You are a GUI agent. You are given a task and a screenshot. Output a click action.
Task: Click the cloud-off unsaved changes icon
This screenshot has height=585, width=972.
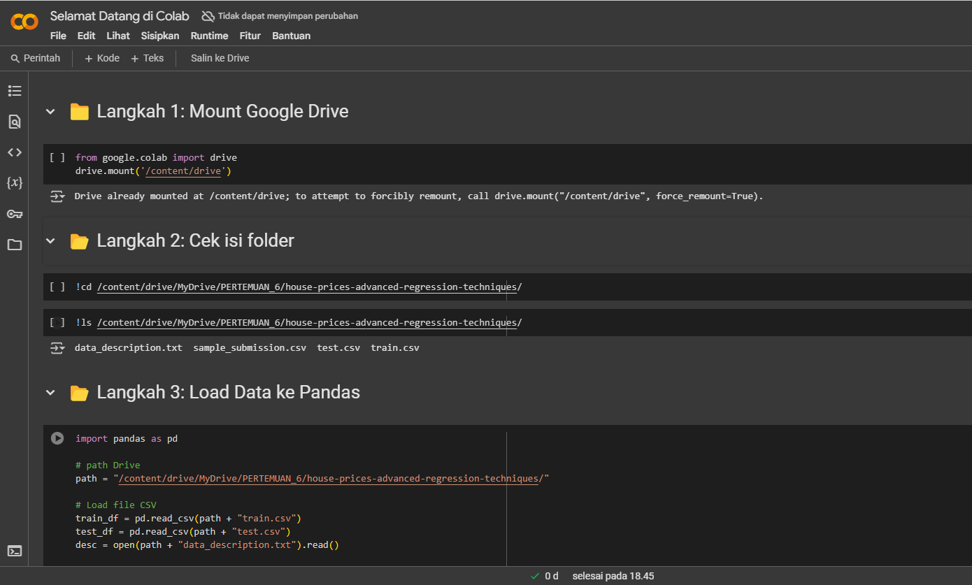pos(208,16)
